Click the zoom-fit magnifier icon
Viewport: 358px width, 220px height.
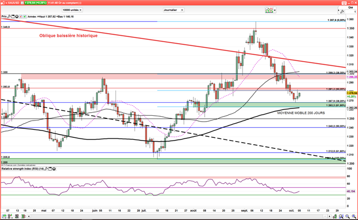[x=341, y=216]
